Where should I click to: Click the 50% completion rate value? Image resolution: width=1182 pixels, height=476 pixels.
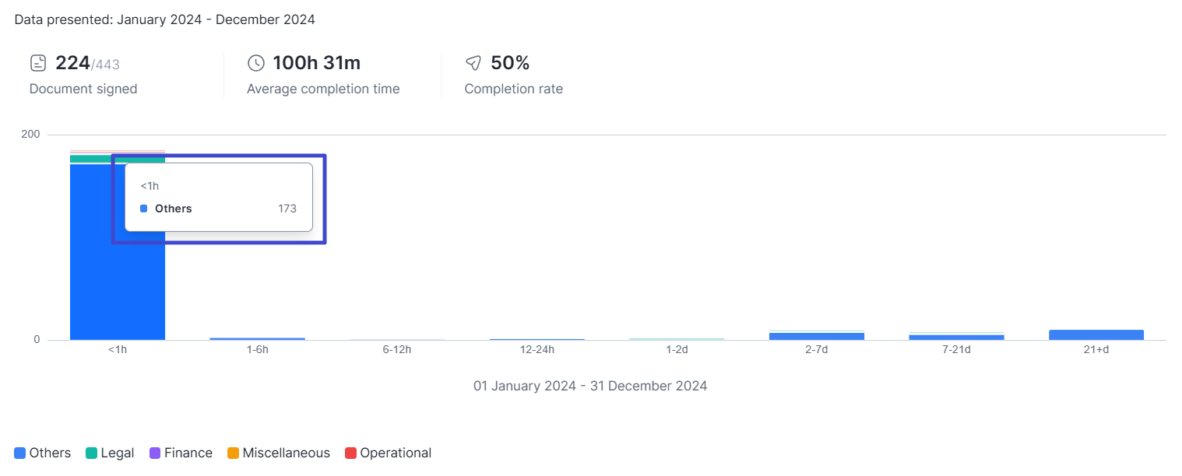click(x=510, y=63)
